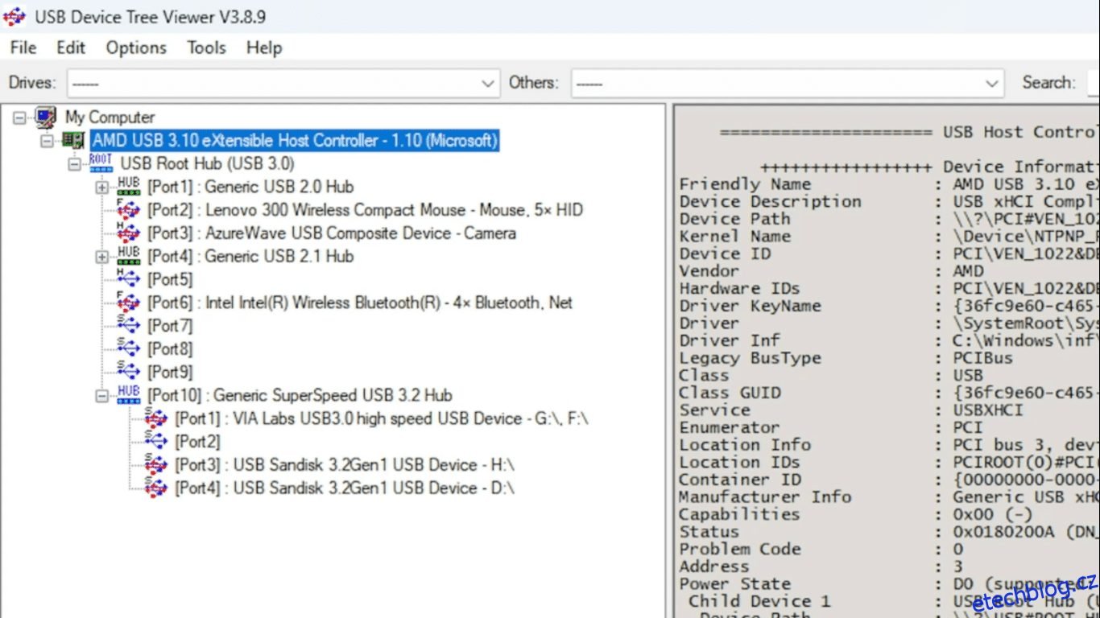Click USB icon of Intel Wireless Bluetooth
This screenshot has height=618, width=1100.
128,303
